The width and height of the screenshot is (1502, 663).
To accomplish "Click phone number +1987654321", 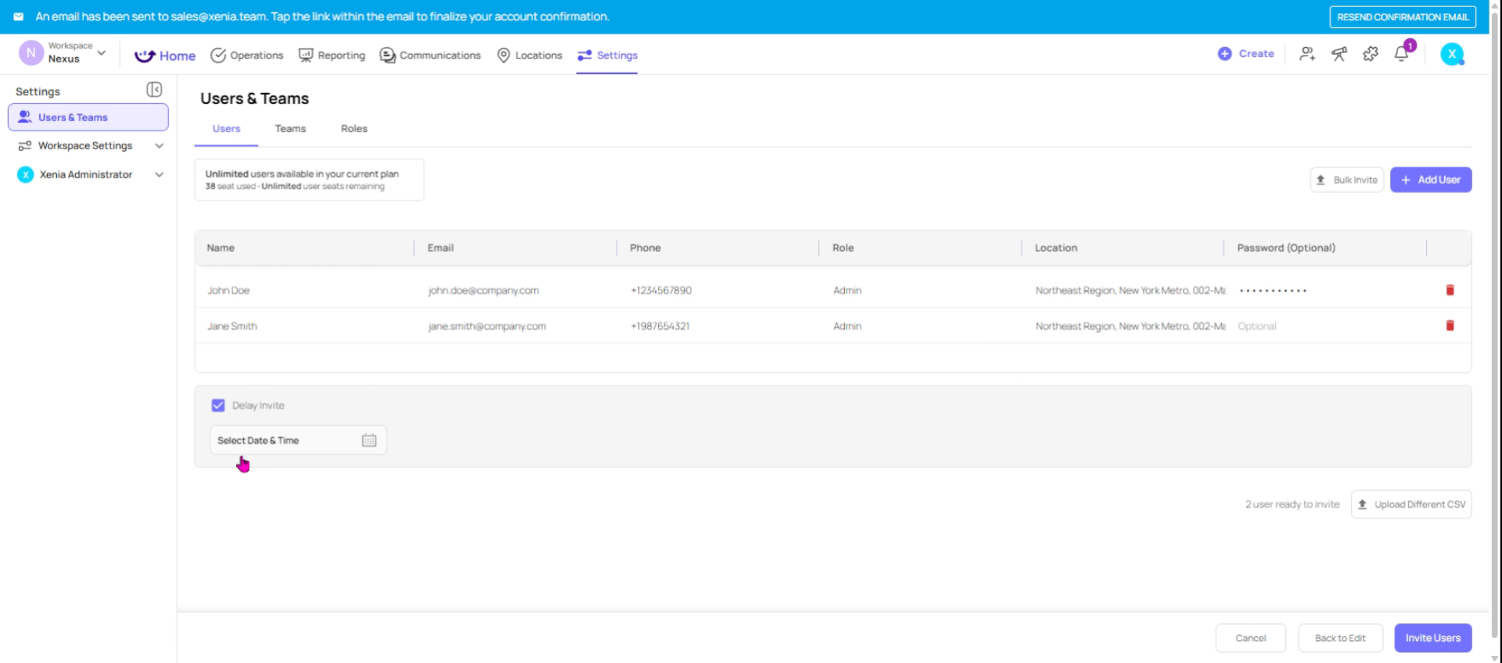I will 660,326.
